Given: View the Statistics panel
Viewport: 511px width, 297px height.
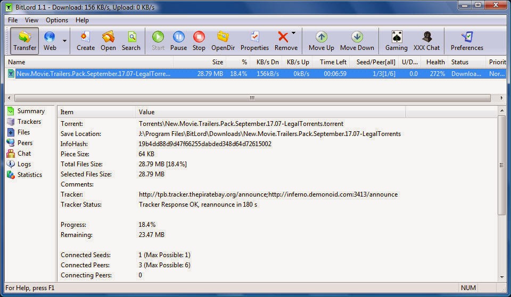Looking at the screenshot, I should point(25,175).
